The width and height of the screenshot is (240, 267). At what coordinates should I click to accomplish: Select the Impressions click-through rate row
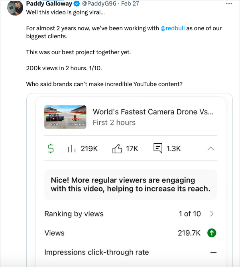[120, 252]
